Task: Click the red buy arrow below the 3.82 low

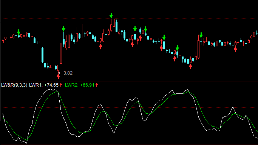Action: coord(58,76)
